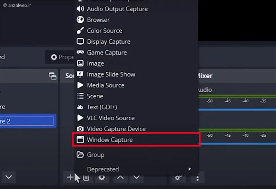Image resolution: width=276 pixels, height=189 pixels.
Task: Click the Image Slide Show icon
Action: coord(80,74)
